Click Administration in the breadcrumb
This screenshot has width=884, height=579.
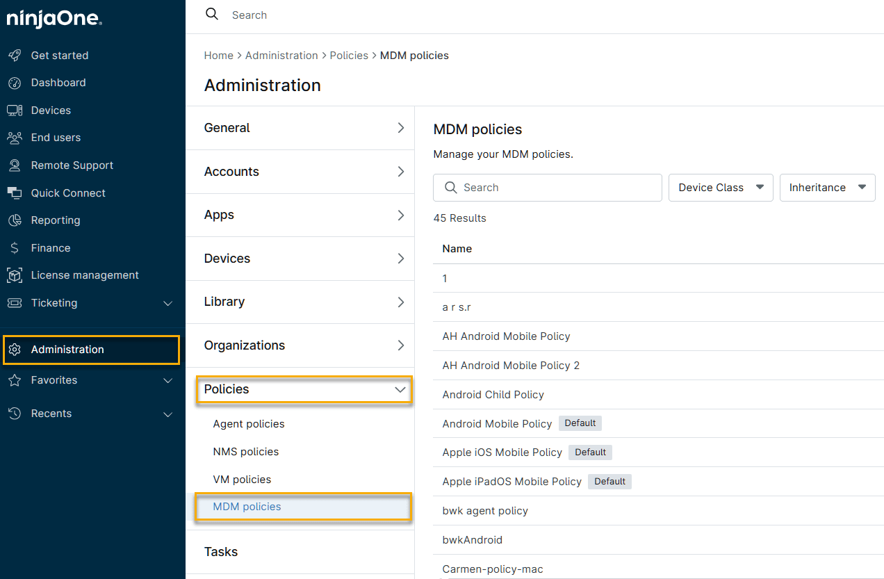click(x=281, y=56)
